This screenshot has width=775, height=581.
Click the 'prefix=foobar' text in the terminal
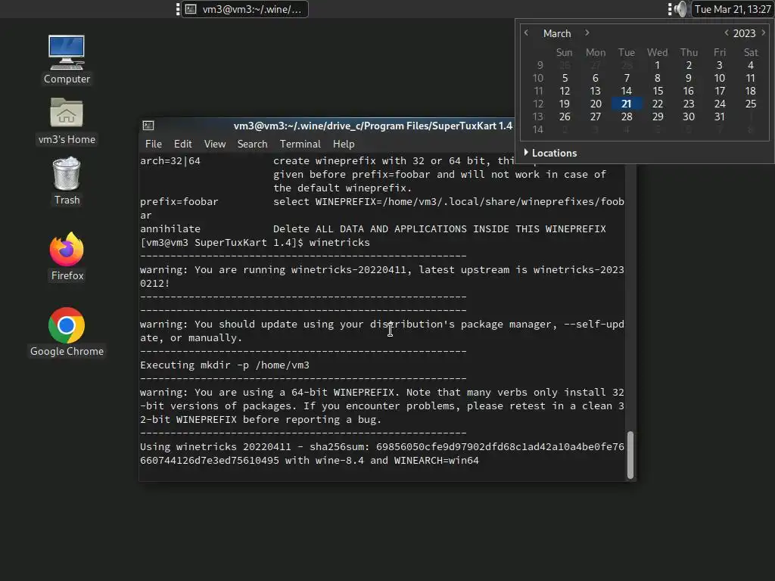179,201
